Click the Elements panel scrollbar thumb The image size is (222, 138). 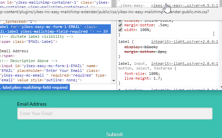(x=114, y=4)
